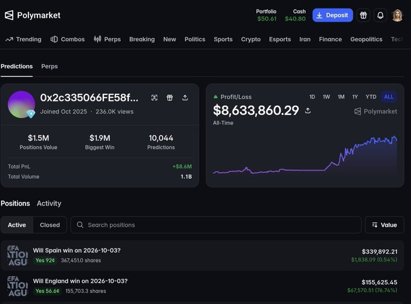Open the New category
The image size is (411, 304).
point(170,39)
